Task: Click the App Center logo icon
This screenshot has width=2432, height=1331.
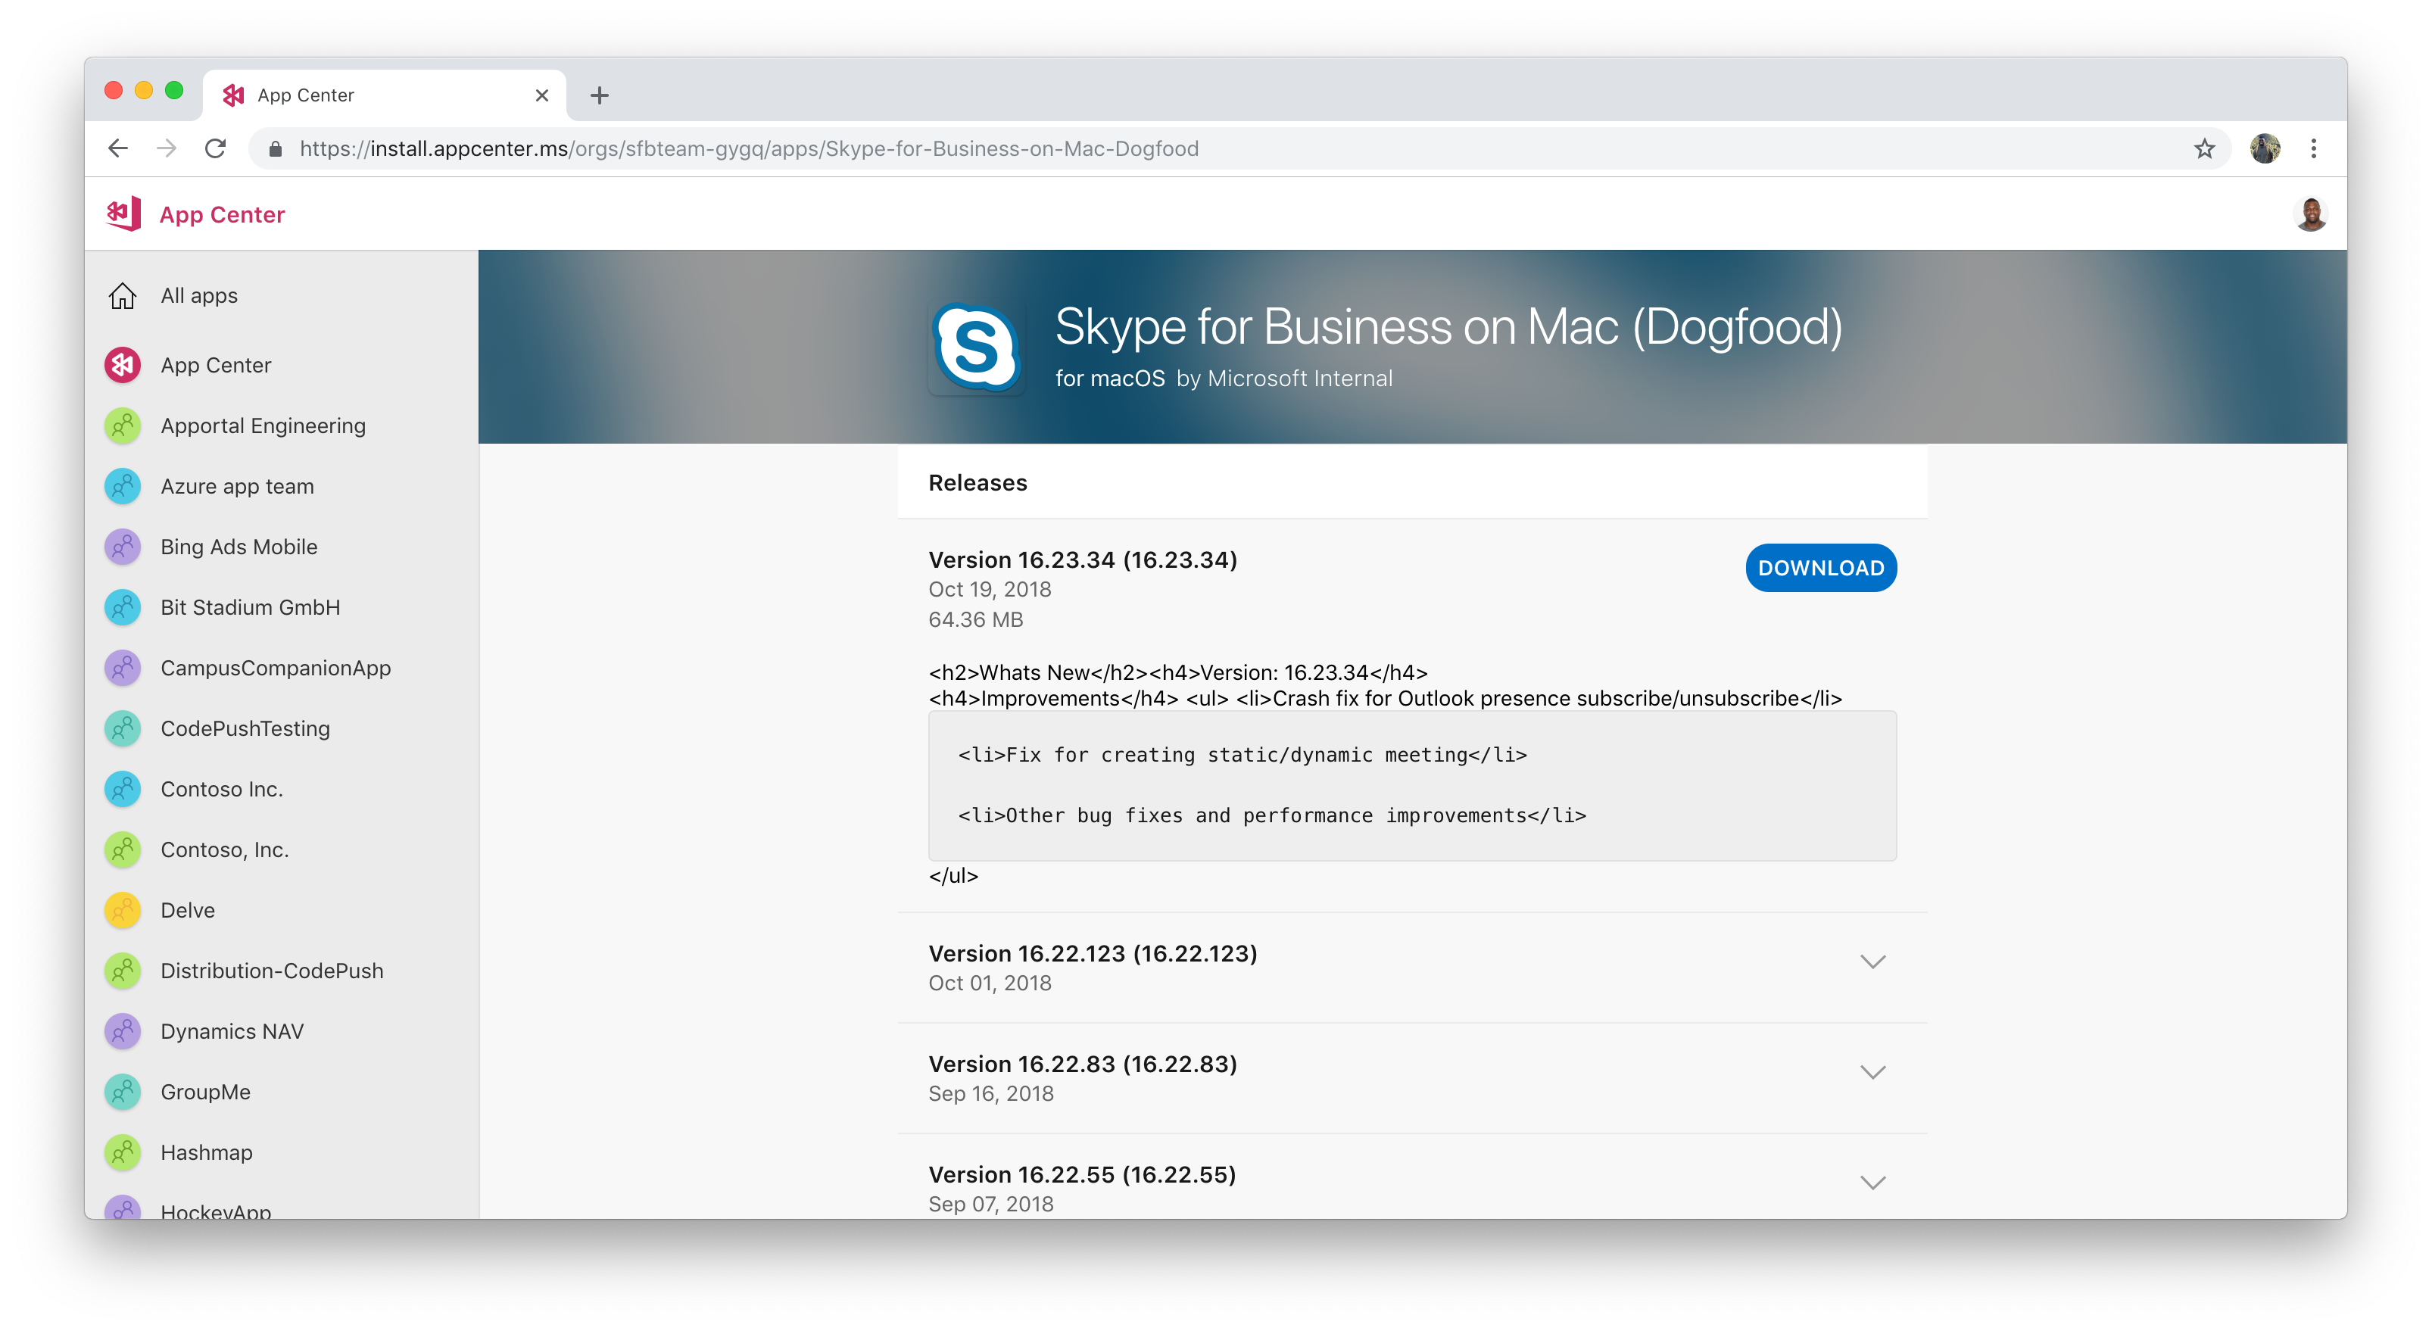Action: tap(124, 215)
